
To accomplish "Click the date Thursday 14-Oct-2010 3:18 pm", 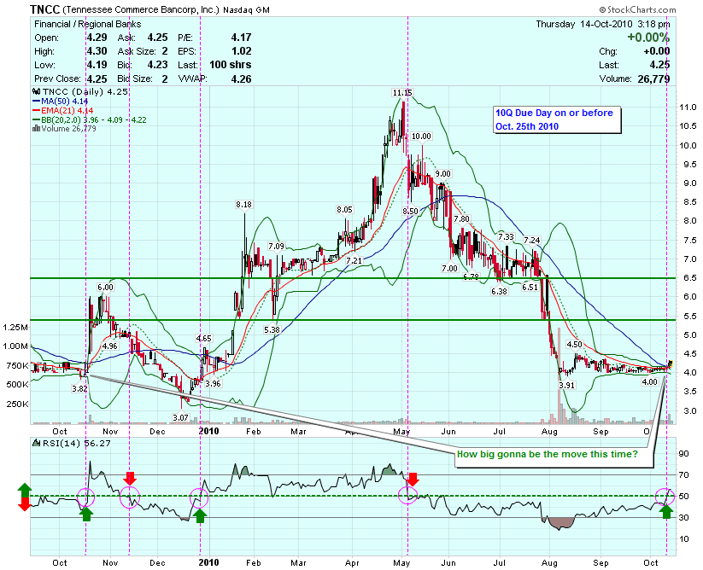I will tap(603, 24).
